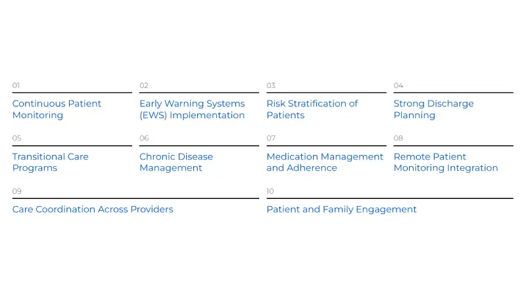Select the number 05 label

click(x=17, y=139)
